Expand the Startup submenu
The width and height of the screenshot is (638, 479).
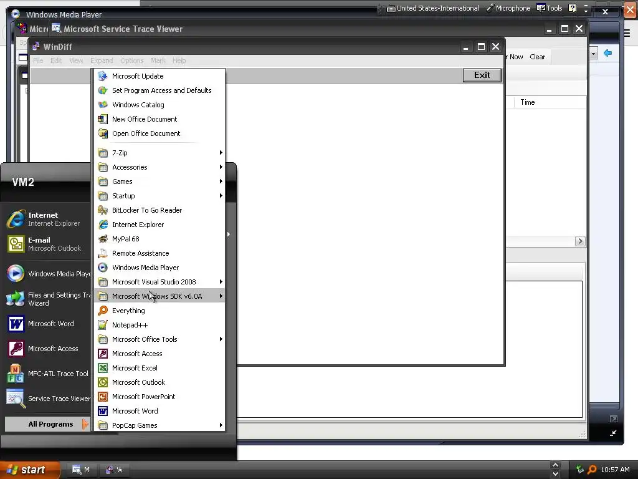(159, 196)
